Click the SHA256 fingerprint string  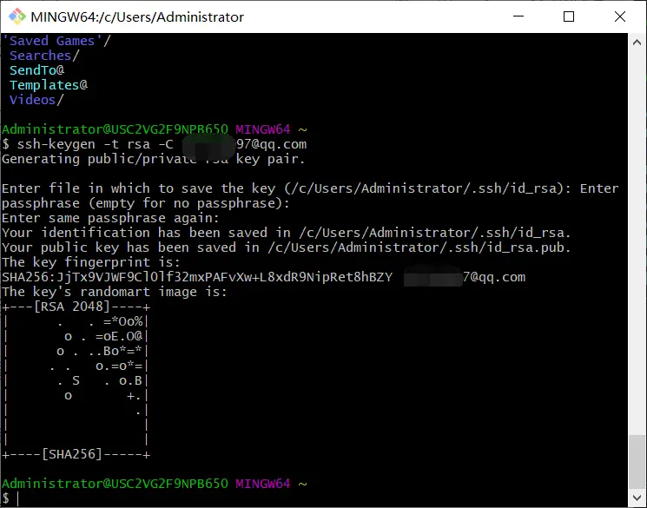[x=197, y=277]
